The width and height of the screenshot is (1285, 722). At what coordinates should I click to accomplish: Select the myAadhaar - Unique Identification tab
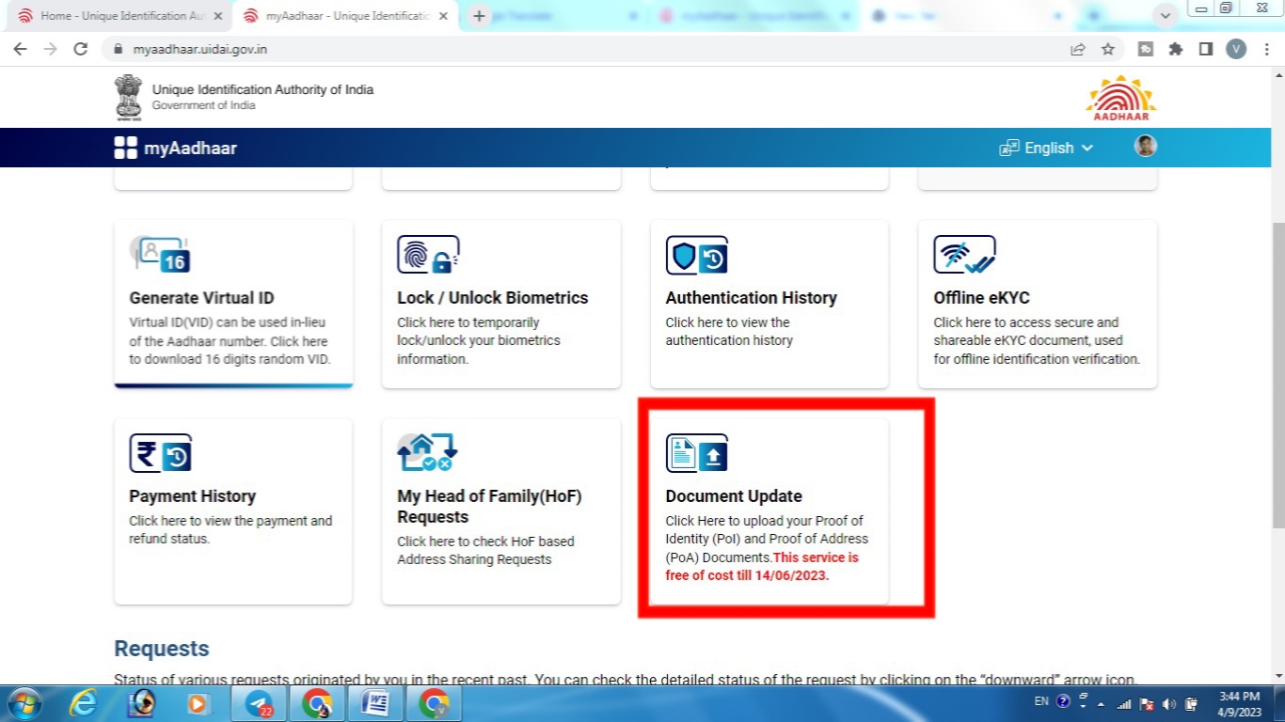(x=345, y=16)
